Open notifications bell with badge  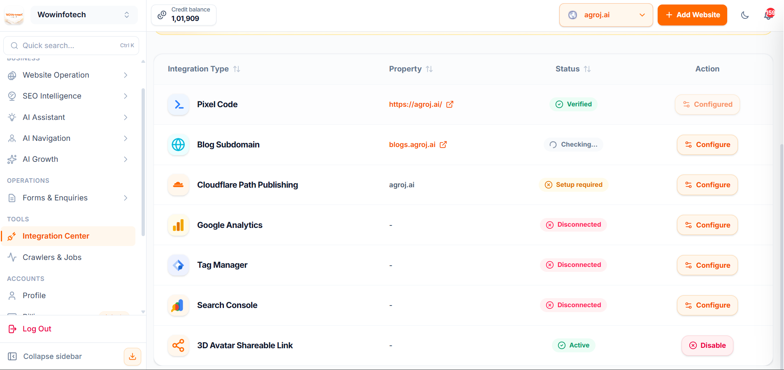(x=769, y=14)
